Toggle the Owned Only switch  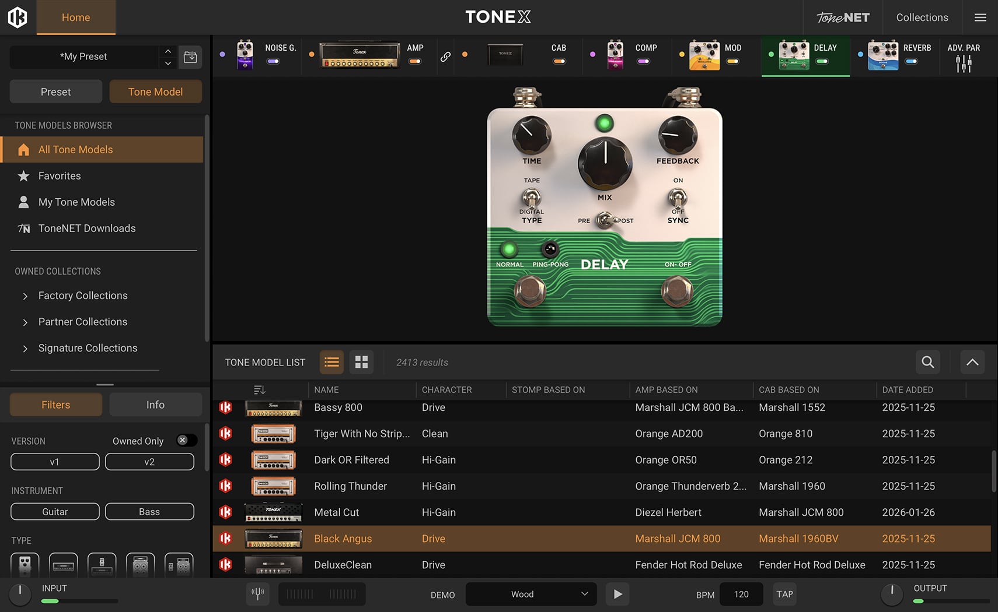[186, 441]
